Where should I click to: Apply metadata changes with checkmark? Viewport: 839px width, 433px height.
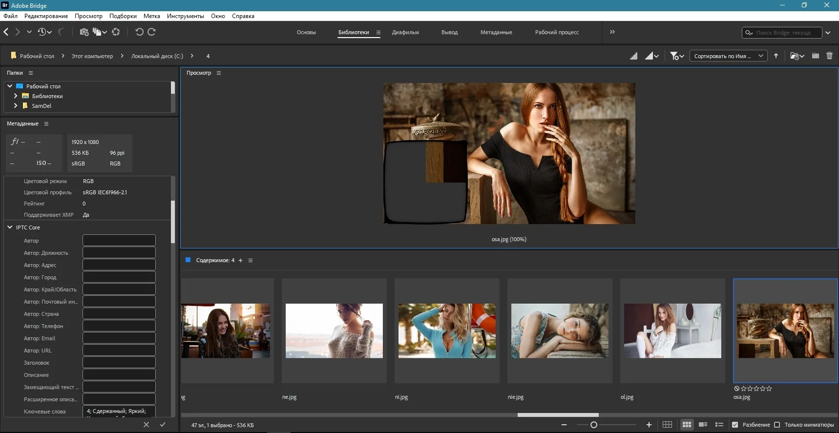click(x=163, y=425)
